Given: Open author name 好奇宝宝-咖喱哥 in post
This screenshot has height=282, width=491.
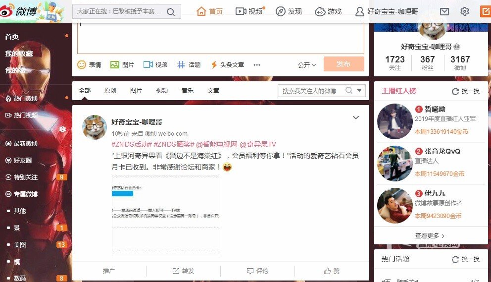Looking at the screenshot, I should click(137, 122).
